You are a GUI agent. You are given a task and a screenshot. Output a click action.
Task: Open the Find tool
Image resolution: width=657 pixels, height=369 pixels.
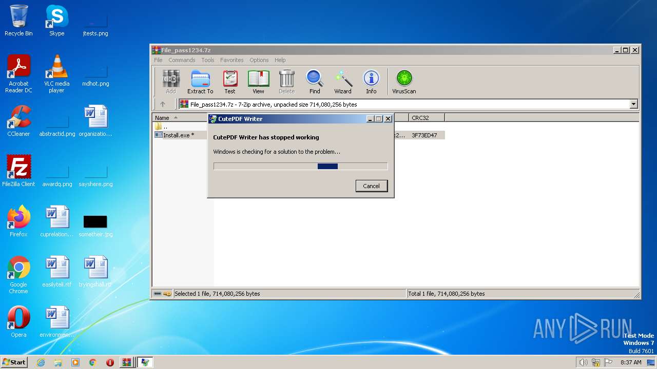pos(315,82)
